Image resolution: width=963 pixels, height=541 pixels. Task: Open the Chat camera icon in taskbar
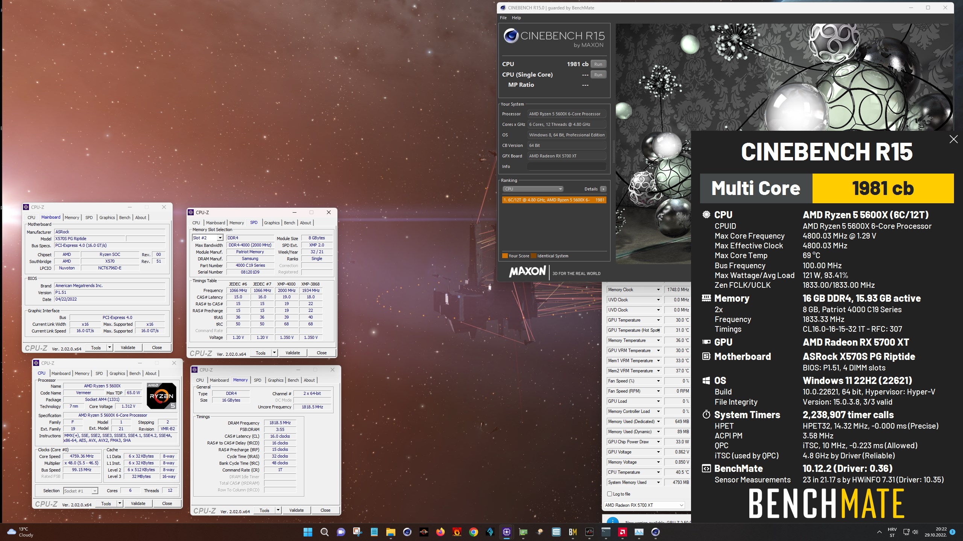(341, 532)
